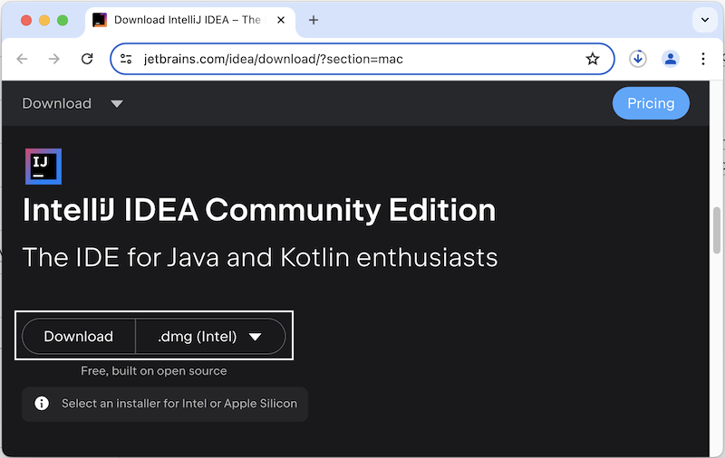This screenshot has width=725, height=458.
Task: Click the Download label in page header
Action: click(x=57, y=103)
